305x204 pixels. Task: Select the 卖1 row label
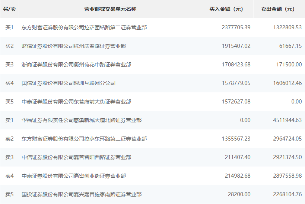[9, 120]
